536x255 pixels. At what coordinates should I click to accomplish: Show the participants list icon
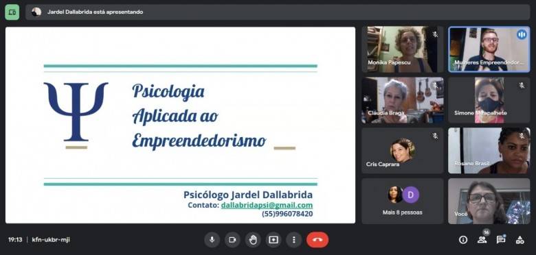tap(482, 240)
